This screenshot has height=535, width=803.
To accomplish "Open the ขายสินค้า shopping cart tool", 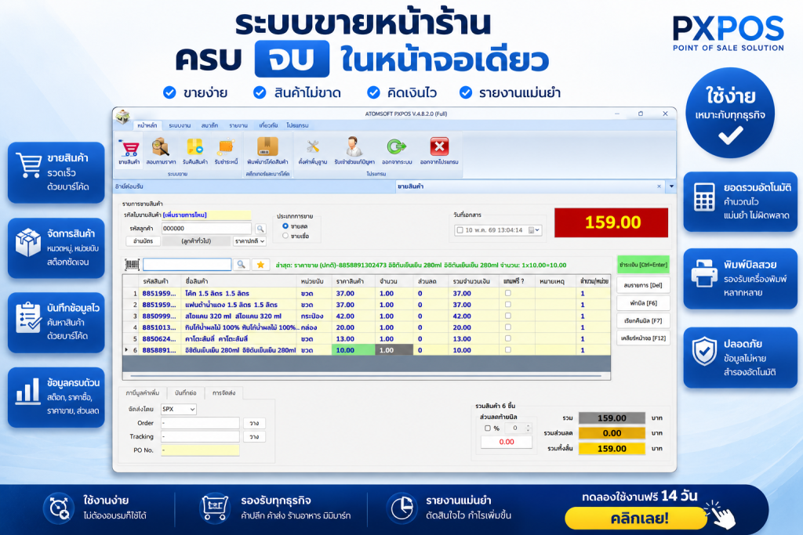I will point(129,152).
